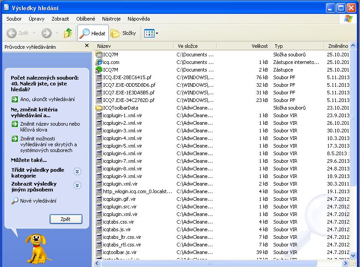Open the Soubor menu
The image size is (360, 267).
click(14, 19)
